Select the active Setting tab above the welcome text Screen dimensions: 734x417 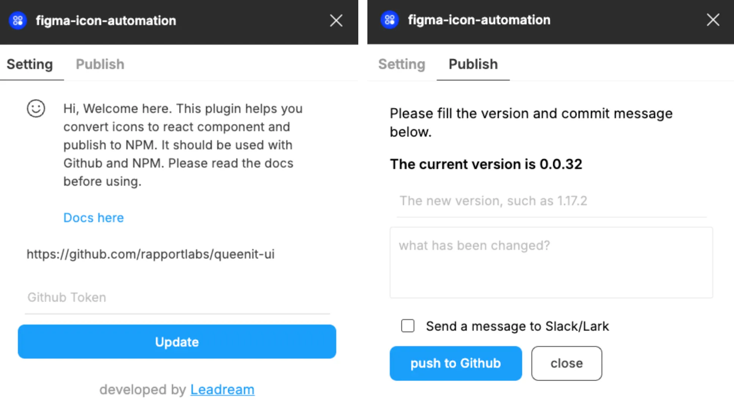click(30, 64)
